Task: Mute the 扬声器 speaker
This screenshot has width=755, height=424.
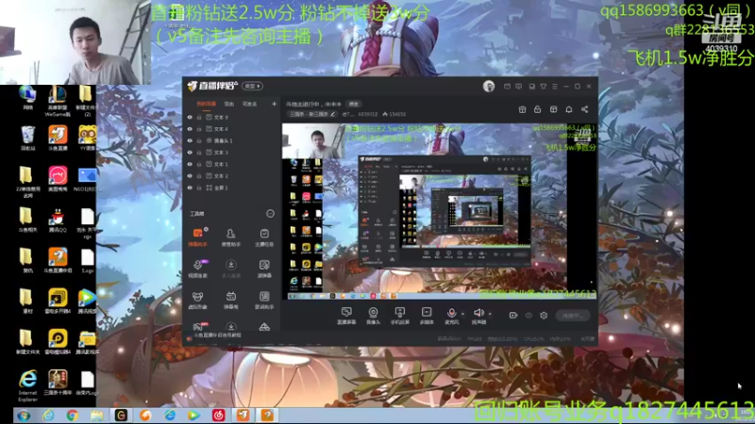Action: [x=478, y=316]
